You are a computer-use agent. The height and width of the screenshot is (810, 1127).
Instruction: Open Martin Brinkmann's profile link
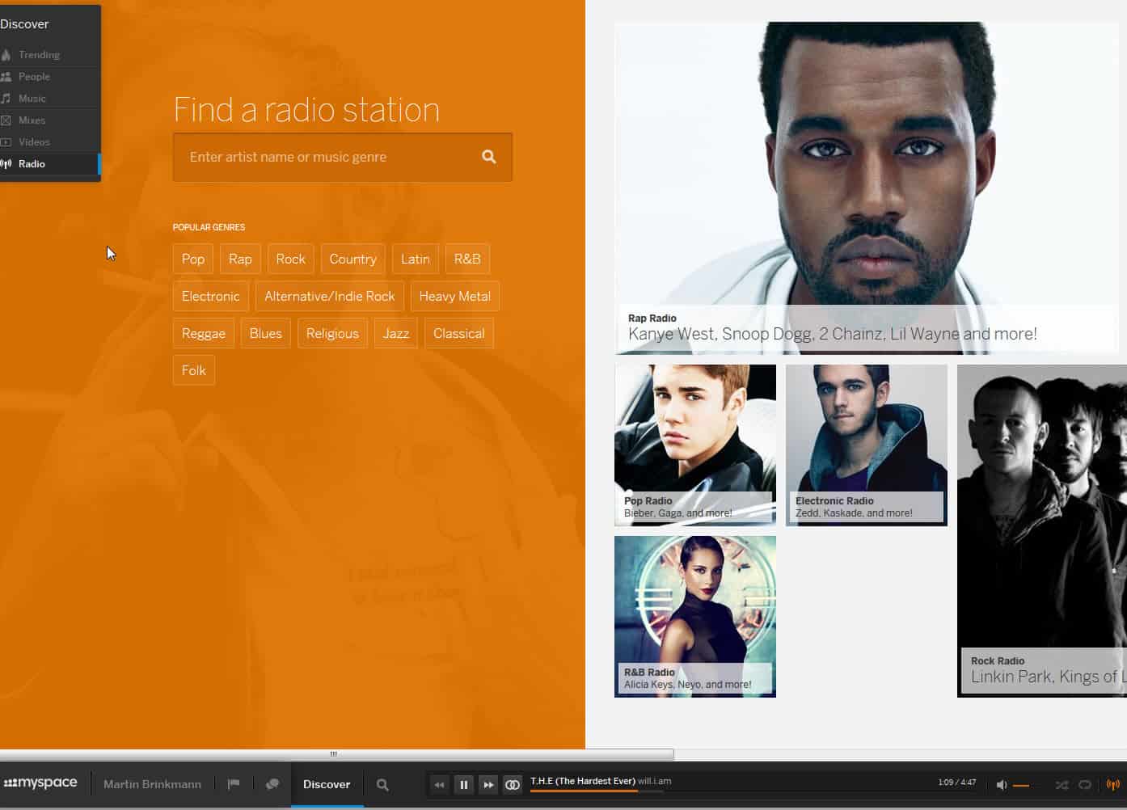tap(152, 784)
